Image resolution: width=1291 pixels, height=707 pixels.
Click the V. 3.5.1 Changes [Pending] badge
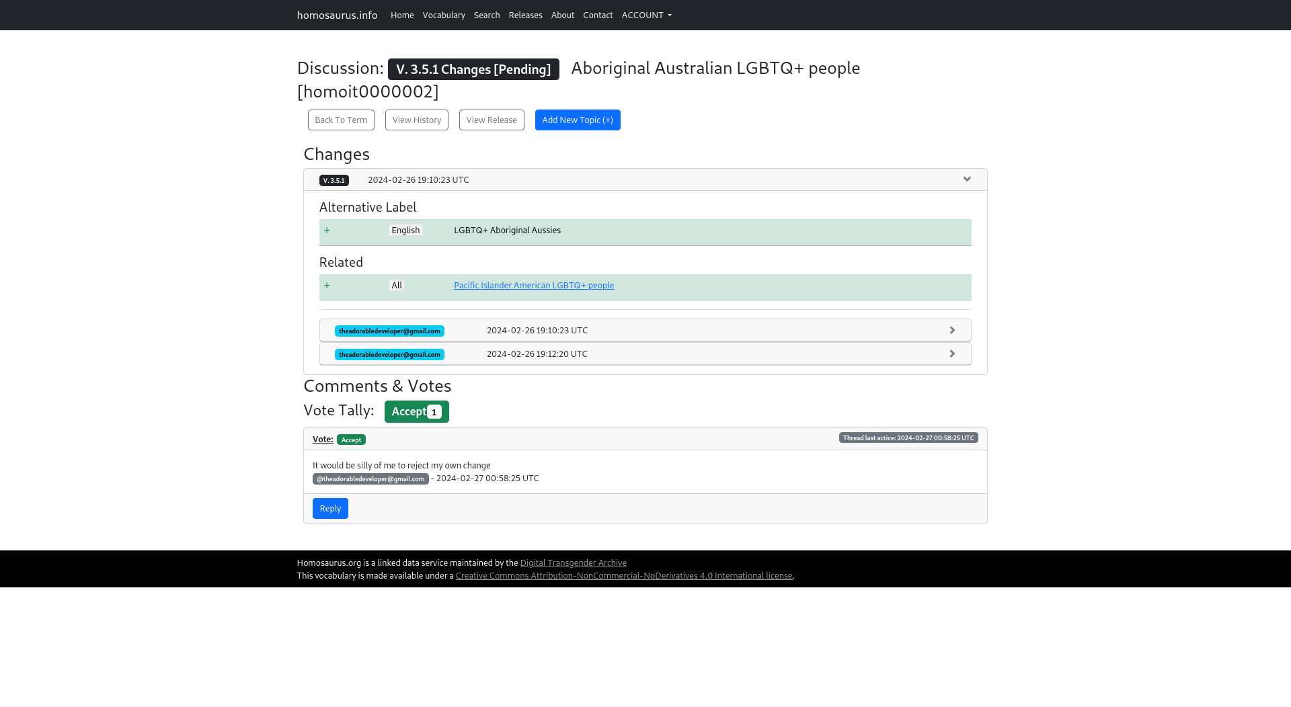coord(473,69)
